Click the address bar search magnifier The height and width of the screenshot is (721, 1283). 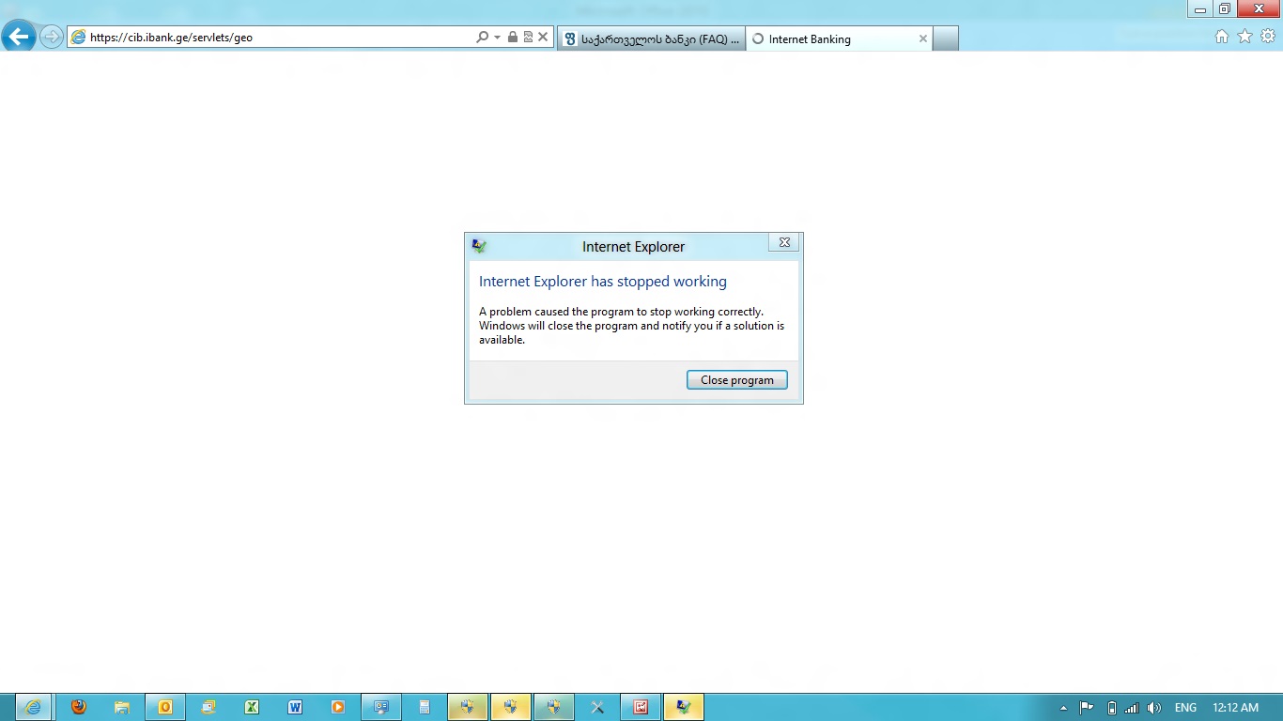tap(482, 38)
